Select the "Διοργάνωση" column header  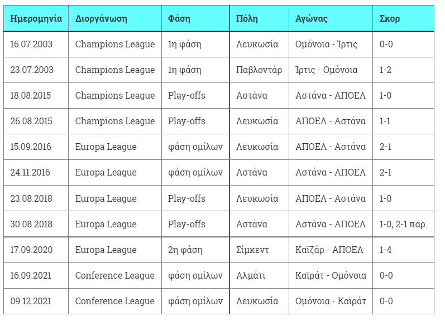point(101,18)
